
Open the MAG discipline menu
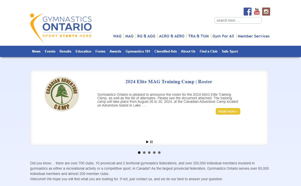(129, 36)
